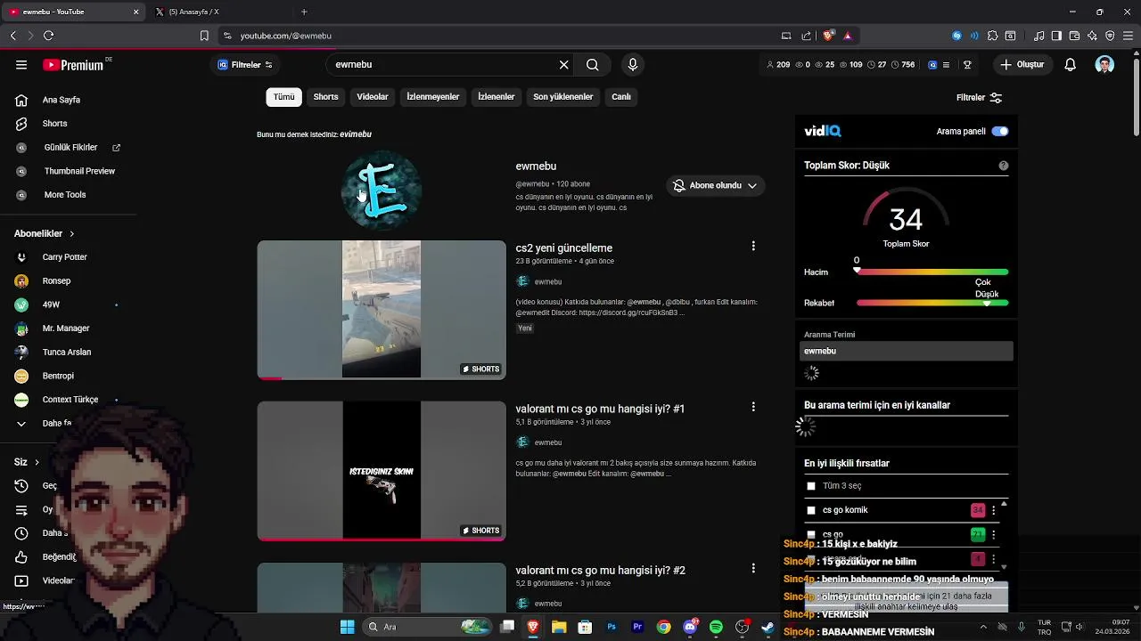
Task: Click the blue vidIQ IQ badge in header
Action: [x=932, y=65]
